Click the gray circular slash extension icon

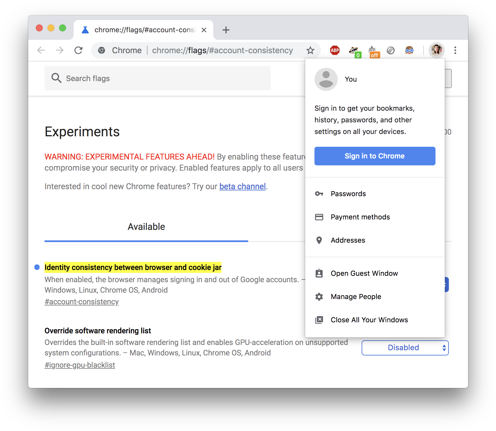tap(390, 51)
